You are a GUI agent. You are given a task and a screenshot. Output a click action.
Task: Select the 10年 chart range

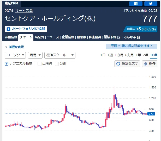coord(154,55)
